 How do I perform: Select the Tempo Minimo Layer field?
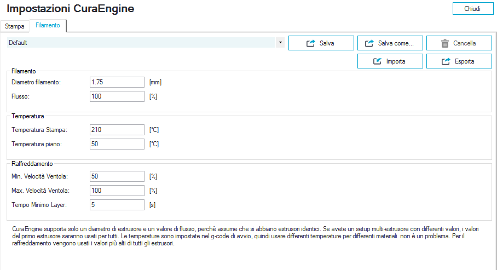(117, 205)
